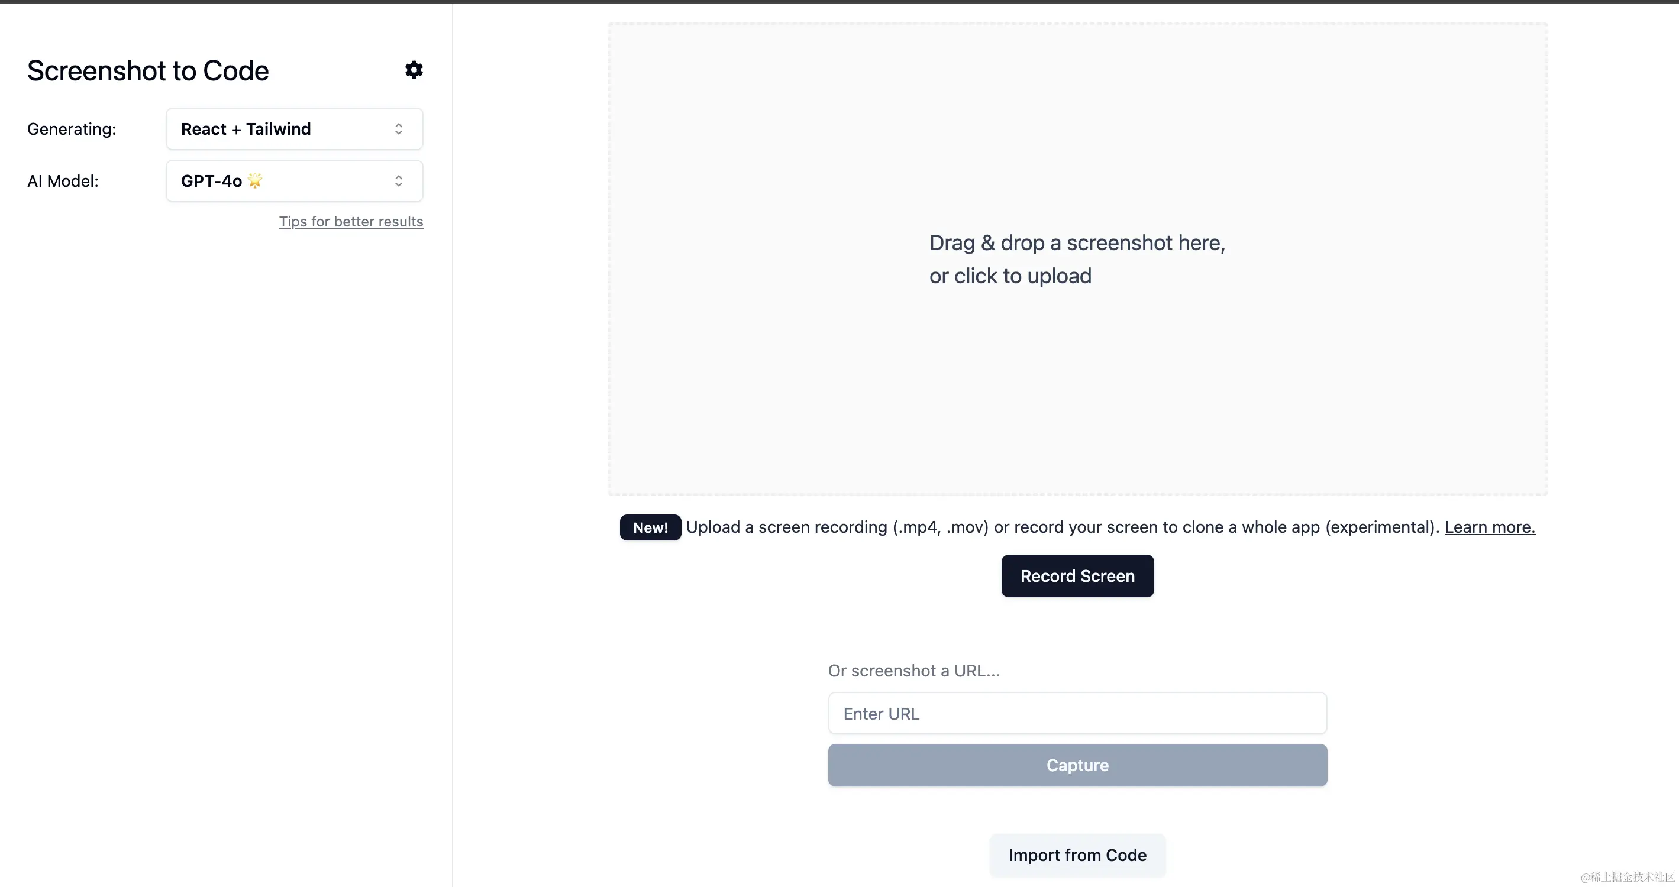Open the React + Tailwind stack dropdown
Screen dimensions: 1679x887
pyautogui.click(x=295, y=129)
